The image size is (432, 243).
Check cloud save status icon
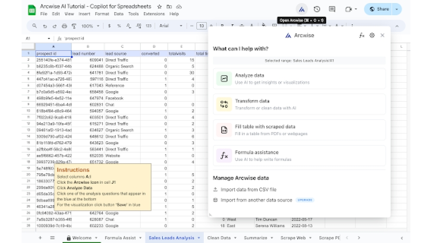(x=179, y=6)
